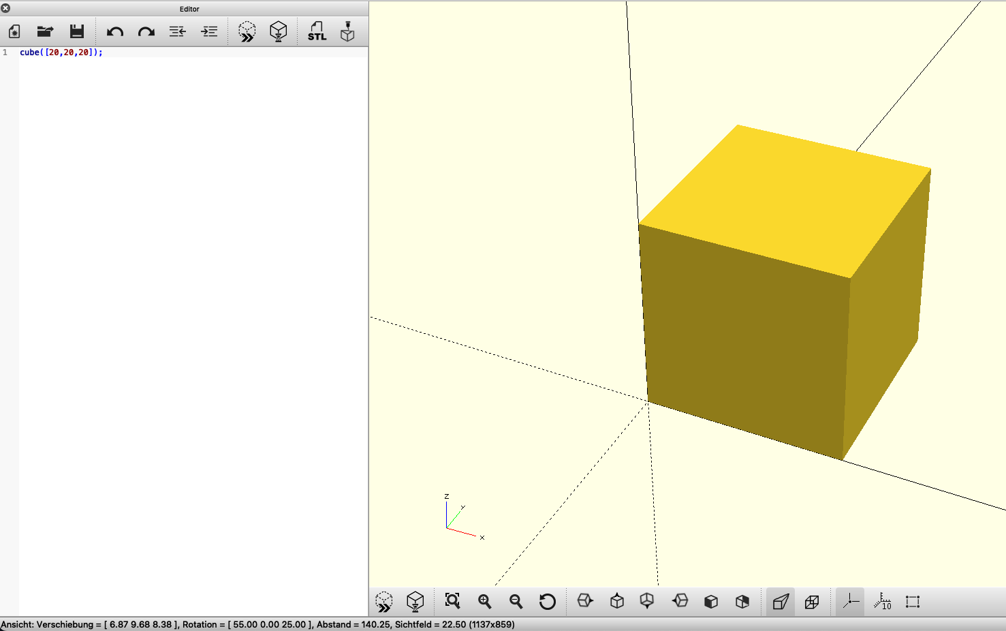This screenshot has width=1006, height=631.
Task: Zoom out of the 3D view
Action: (x=516, y=601)
